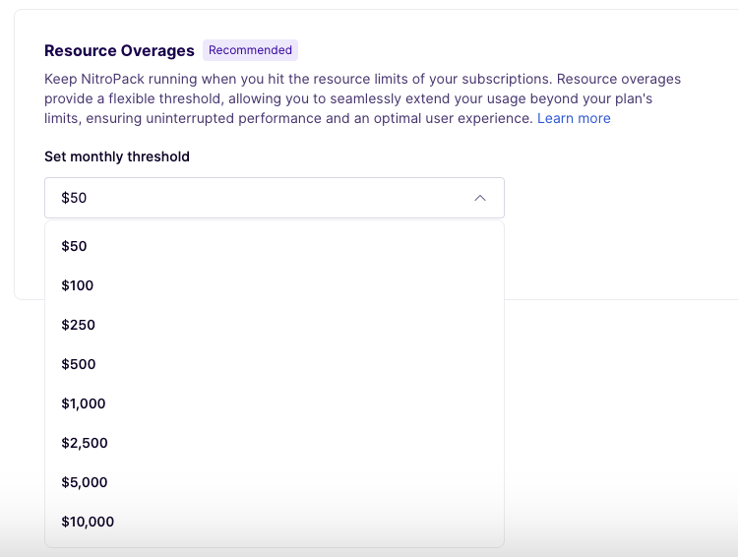738x557 pixels.
Task: Select the $50 option from the list
Action: [75, 246]
